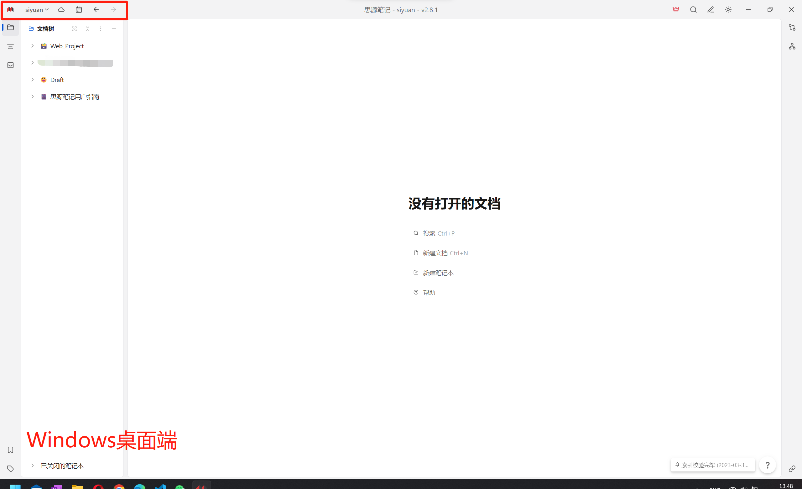This screenshot has width=802, height=489.
Task: Select the 思源笔记用户指南 notebook
Action: 75,97
